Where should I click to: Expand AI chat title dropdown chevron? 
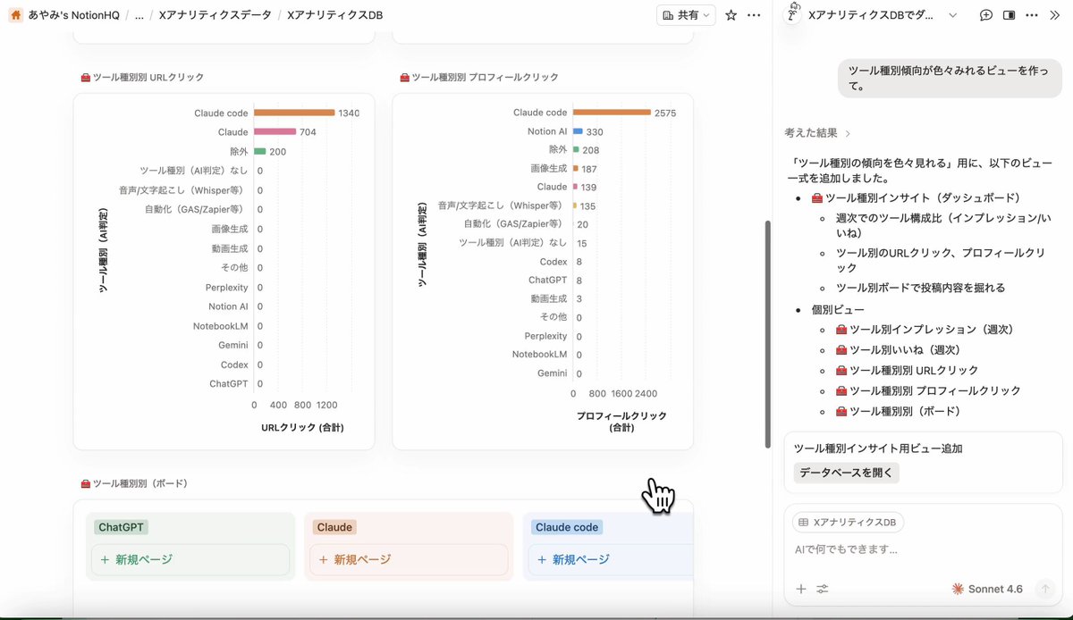point(952,15)
